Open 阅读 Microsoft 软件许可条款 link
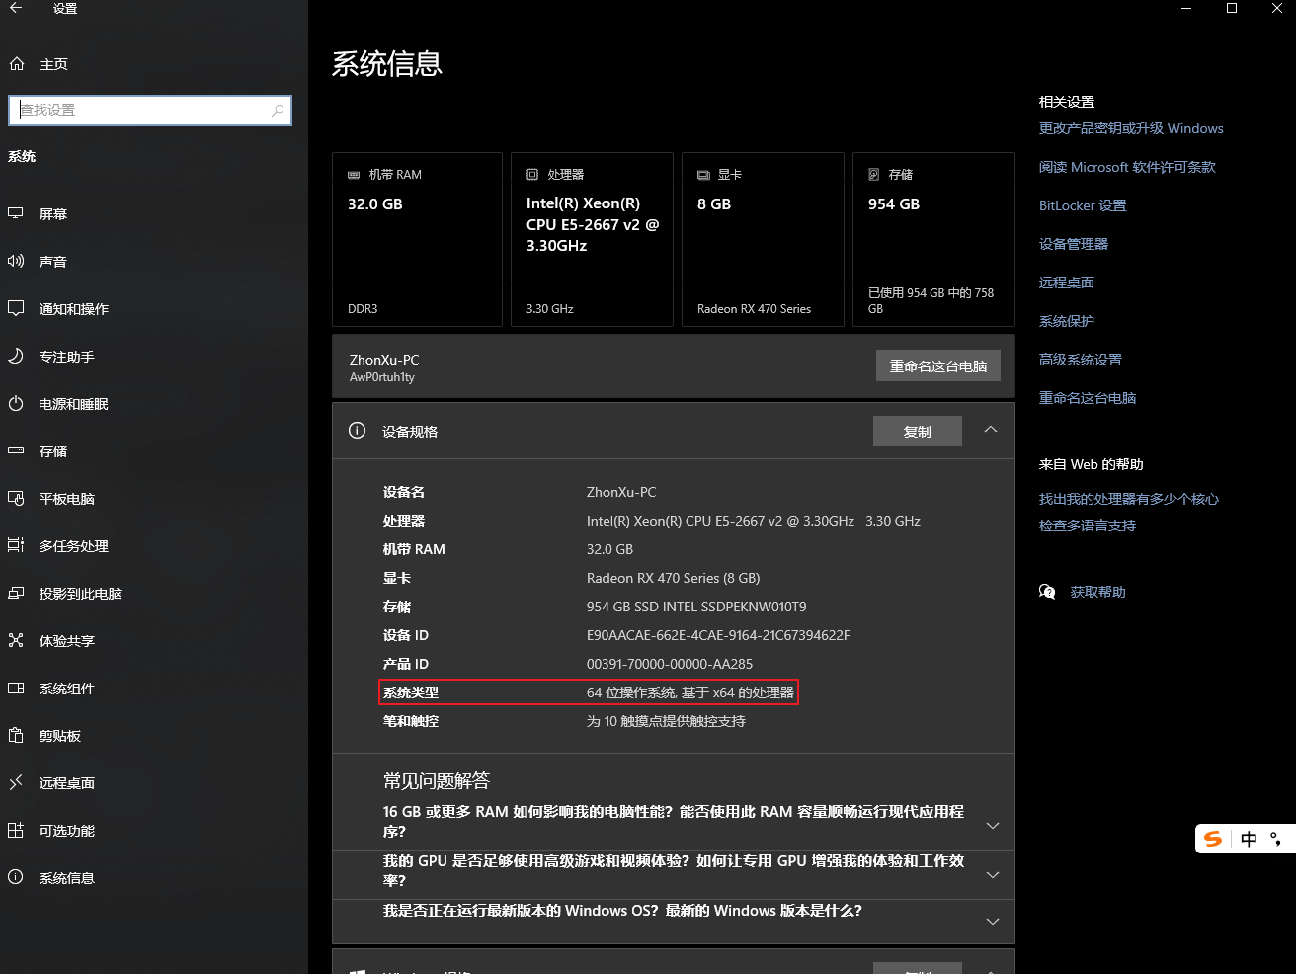The height and width of the screenshot is (974, 1296). coord(1127,167)
